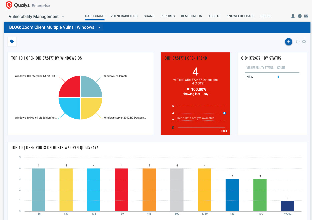Open dashboard settings gear icon
Image resolution: width=312 pixels, height=220 pixels.
pyautogui.click(x=304, y=42)
